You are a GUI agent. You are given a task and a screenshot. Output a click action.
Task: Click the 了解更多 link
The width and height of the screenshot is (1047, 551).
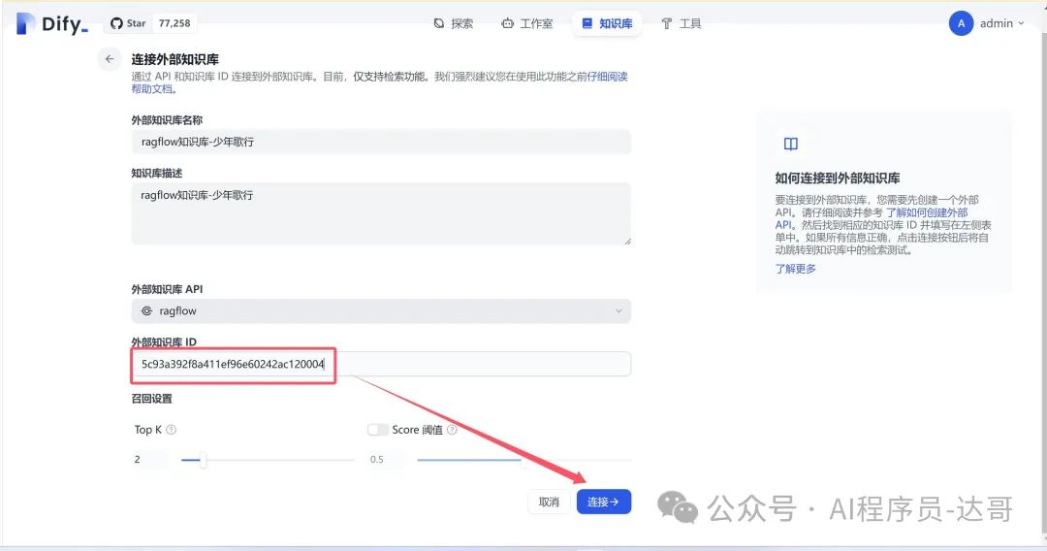(x=795, y=269)
